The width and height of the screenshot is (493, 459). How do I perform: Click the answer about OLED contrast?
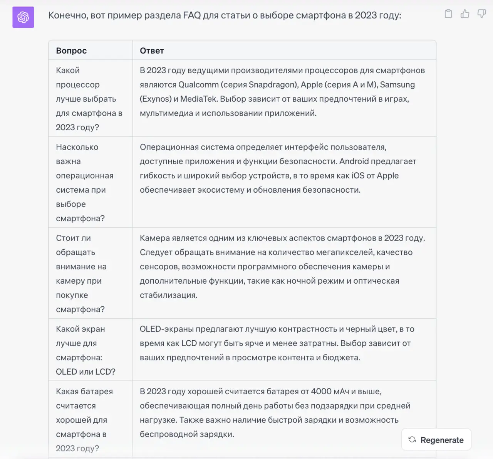coord(277,343)
